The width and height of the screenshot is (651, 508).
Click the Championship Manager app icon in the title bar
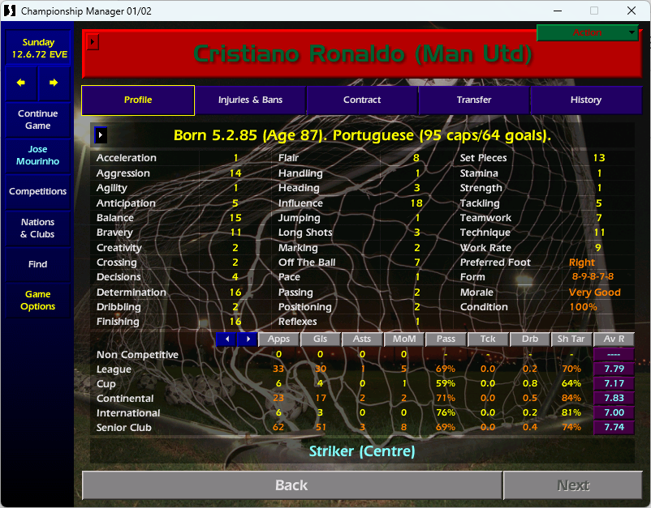(x=10, y=11)
